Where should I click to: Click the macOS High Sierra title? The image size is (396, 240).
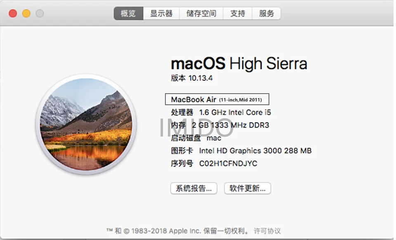(239, 64)
